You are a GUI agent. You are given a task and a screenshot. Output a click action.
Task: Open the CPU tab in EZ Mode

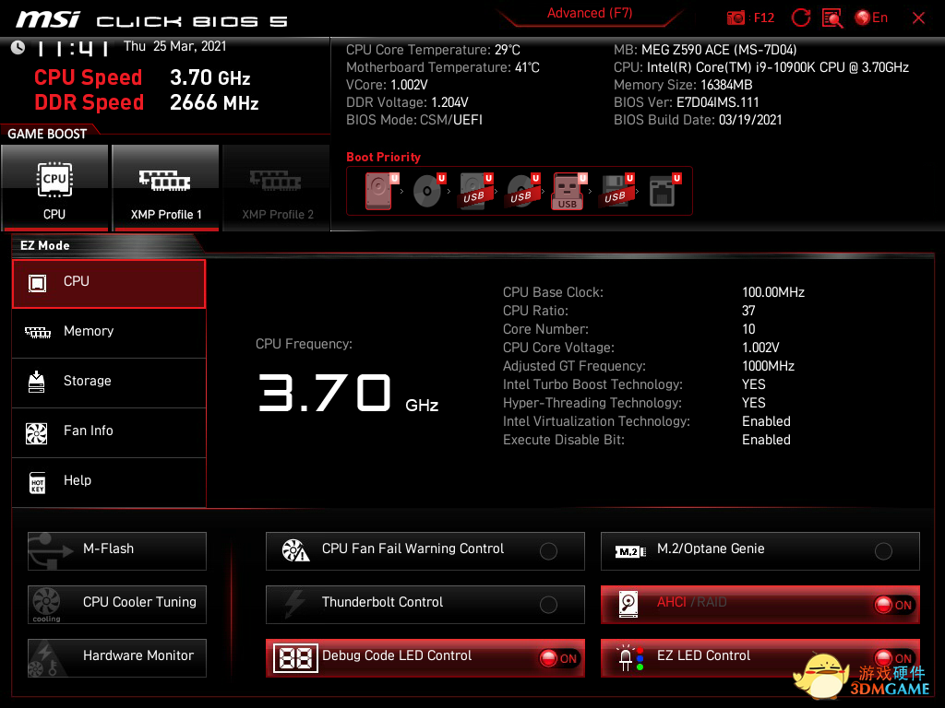pos(109,284)
